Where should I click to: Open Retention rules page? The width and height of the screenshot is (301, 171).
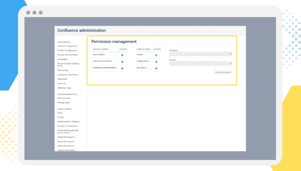pos(64,88)
